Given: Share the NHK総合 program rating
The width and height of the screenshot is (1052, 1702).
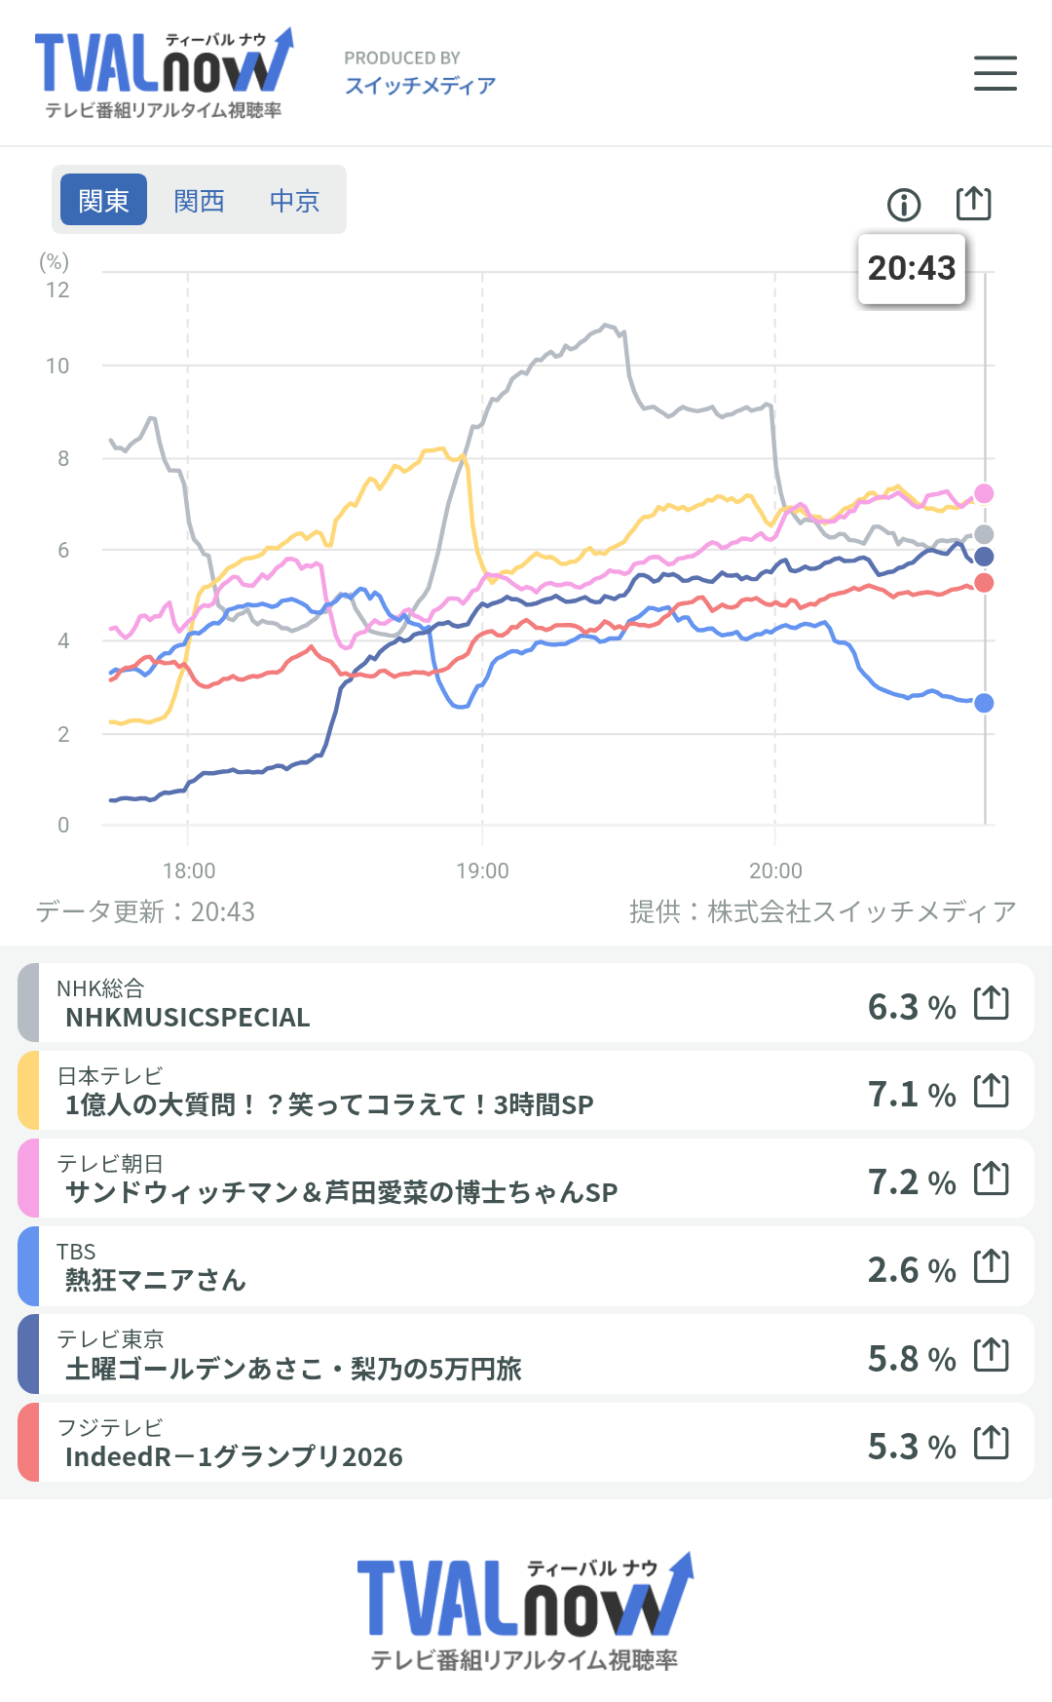Looking at the screenshot, I should click(992, 1002).
